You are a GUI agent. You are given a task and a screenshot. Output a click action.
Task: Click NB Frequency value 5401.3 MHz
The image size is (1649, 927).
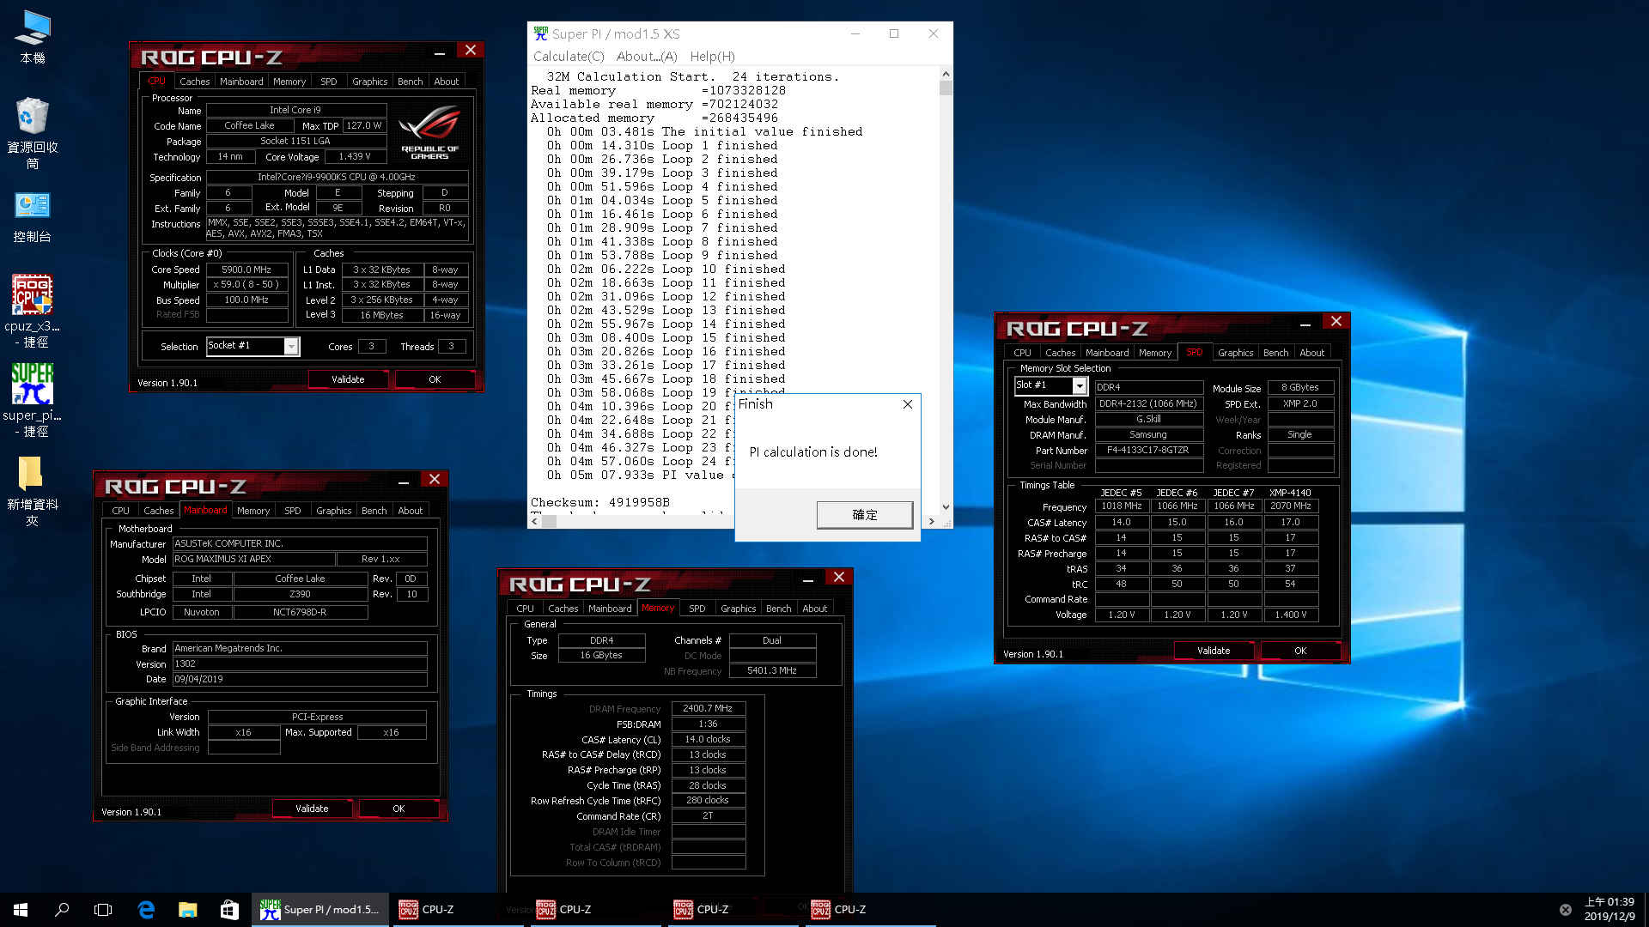(772, 671)
